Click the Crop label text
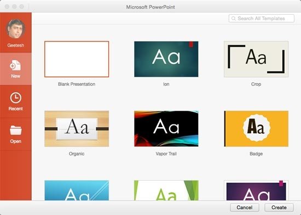Viewport: 301px width, 215px height. (256, 84)
